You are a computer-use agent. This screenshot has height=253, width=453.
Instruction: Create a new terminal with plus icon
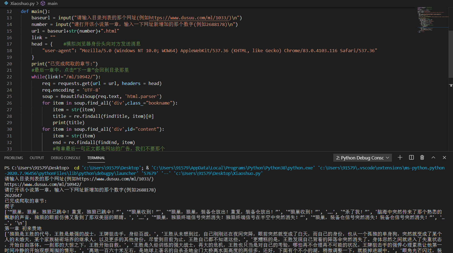[x=400, y=158]
